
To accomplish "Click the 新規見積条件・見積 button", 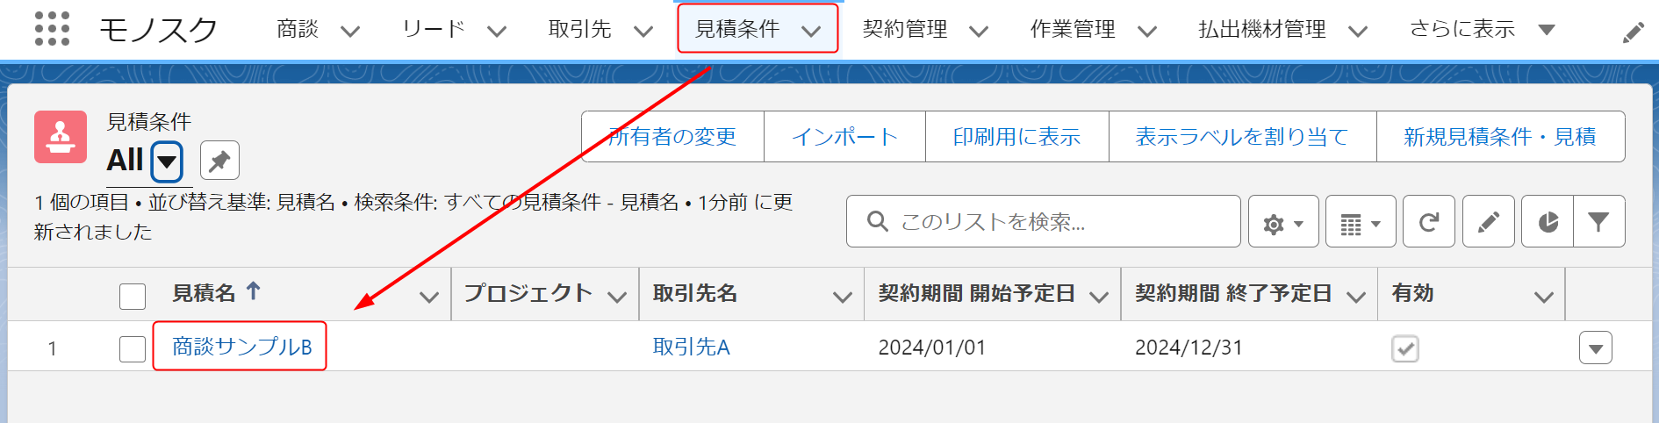I will tap(1499, 137).
